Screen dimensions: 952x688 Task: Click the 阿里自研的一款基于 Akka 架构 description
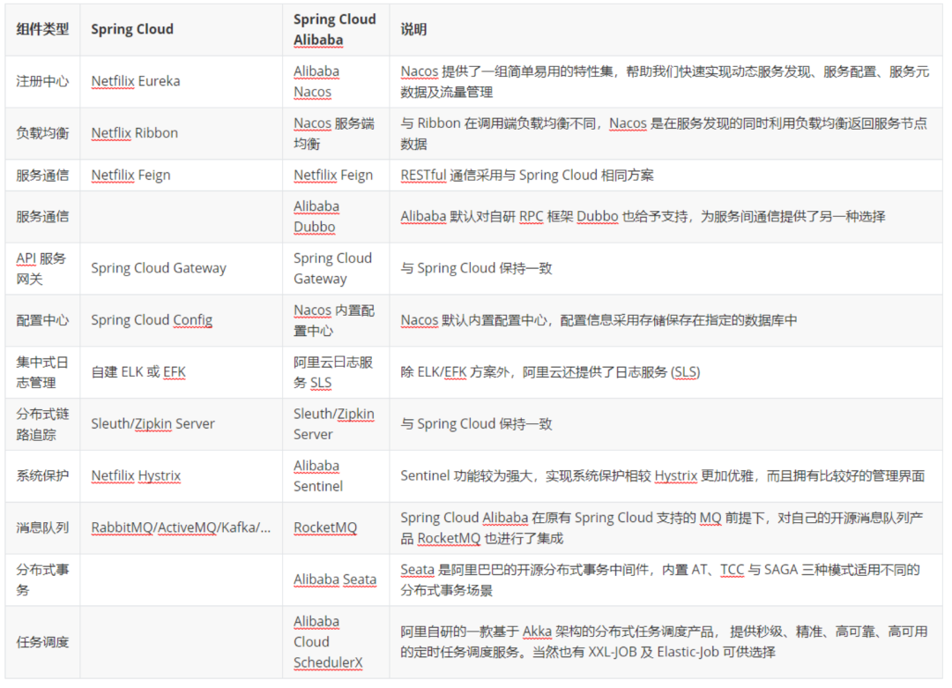[665, 642]
